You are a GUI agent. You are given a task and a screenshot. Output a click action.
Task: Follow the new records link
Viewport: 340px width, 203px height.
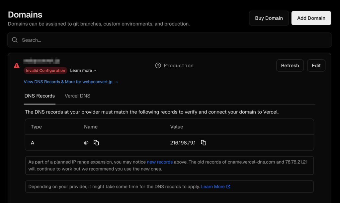click(x=160, y=162)
